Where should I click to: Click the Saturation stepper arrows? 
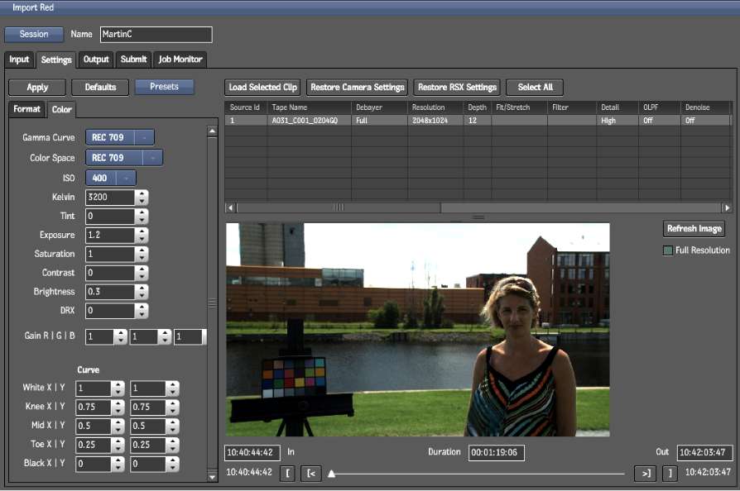point(142,255)
